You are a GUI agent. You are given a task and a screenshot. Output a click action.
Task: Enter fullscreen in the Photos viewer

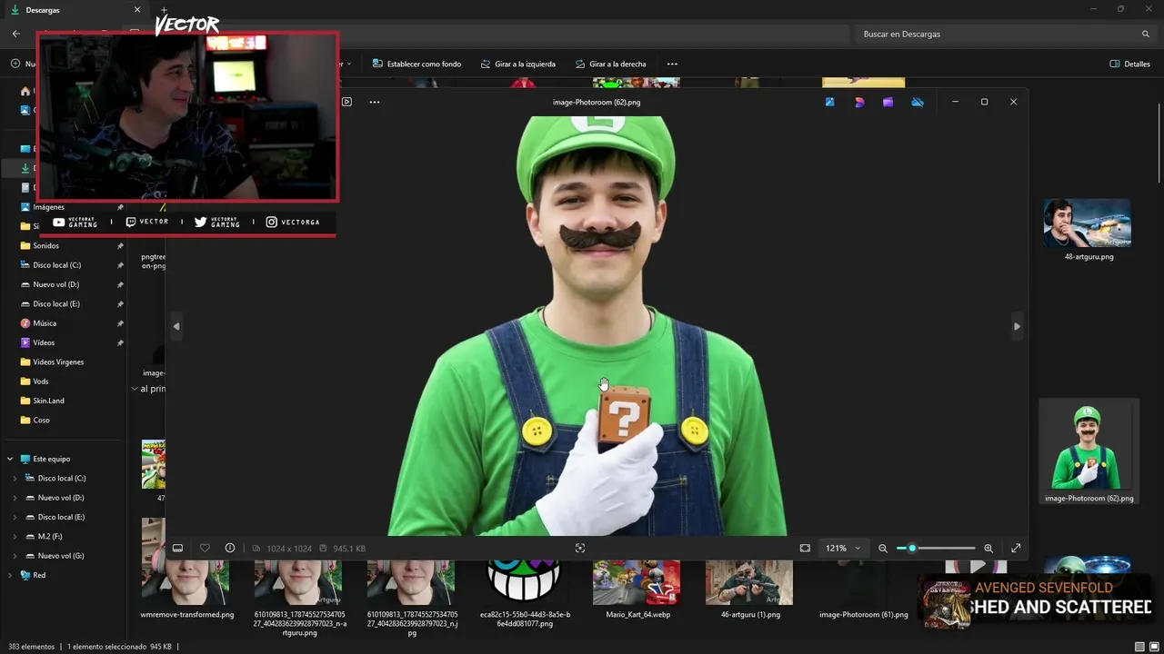[x=1016, y=548]
